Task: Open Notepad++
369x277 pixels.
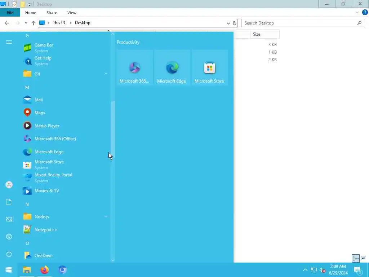Action: pos(65,230)
